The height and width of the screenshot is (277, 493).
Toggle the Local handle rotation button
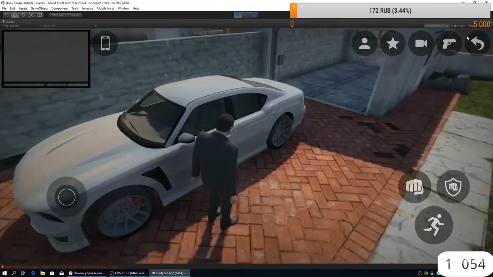(x=74, y=15)
